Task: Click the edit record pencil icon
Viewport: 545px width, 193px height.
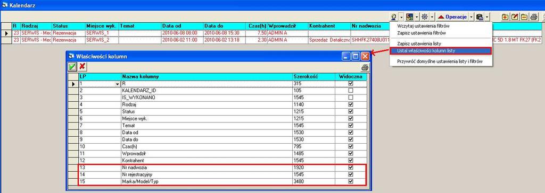Action: tap(515, 16)
